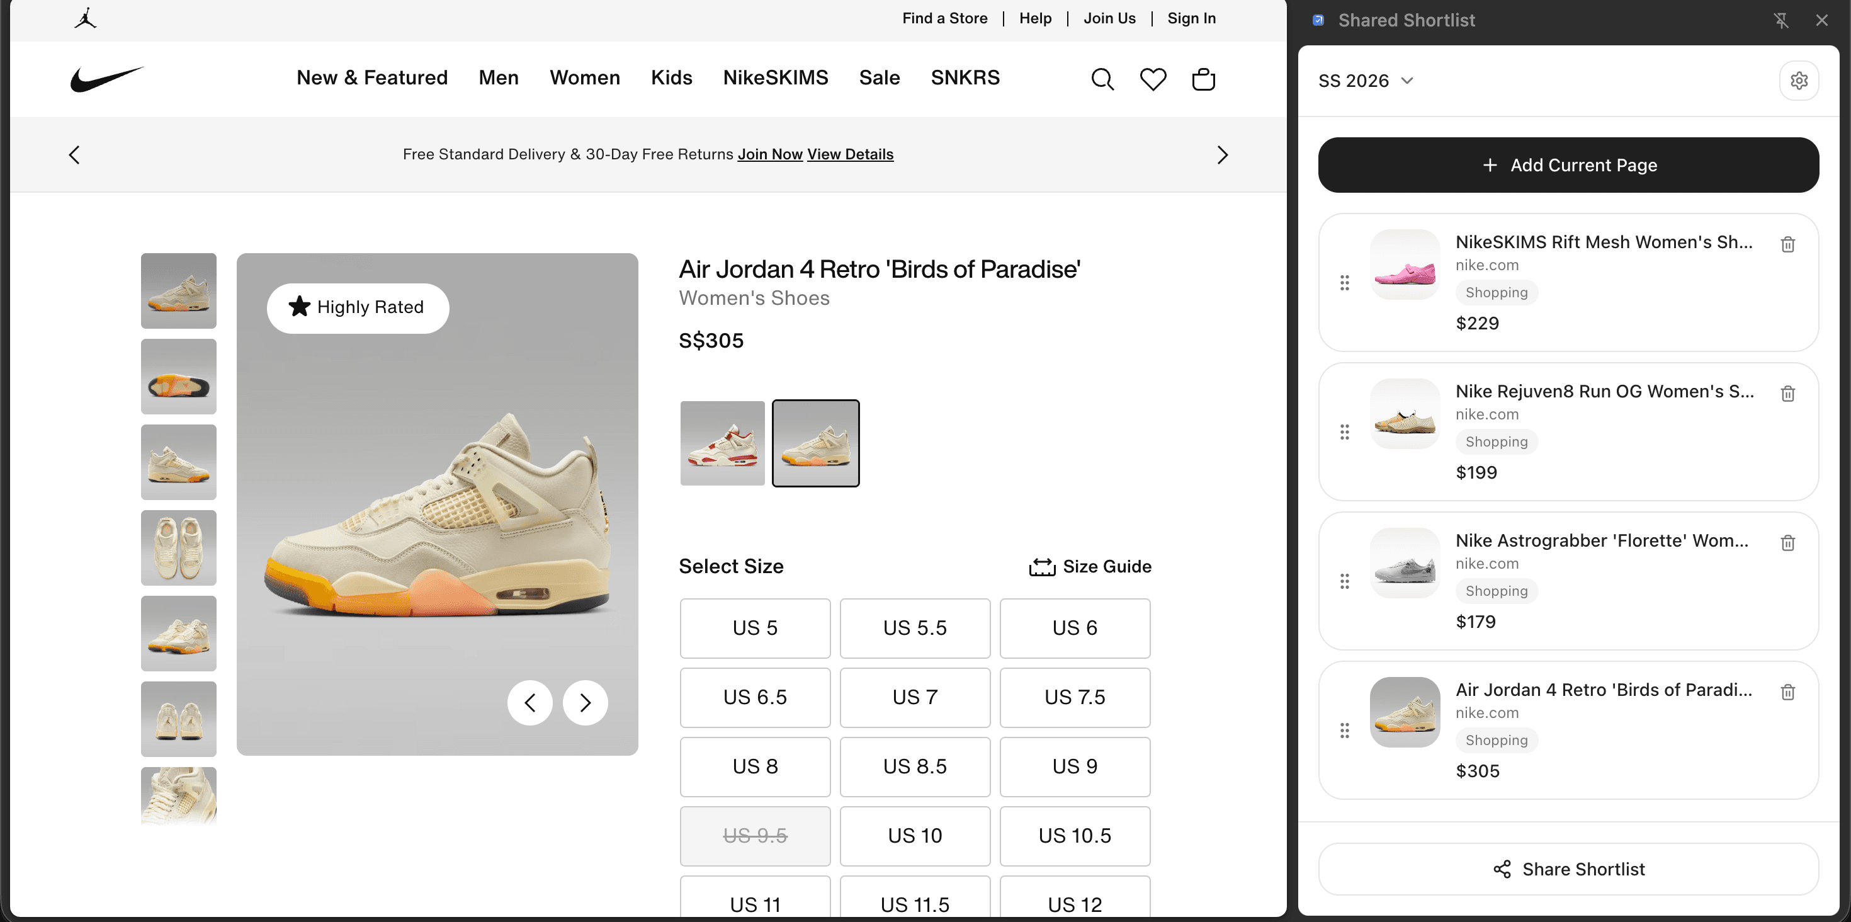Screen dimensions: 1851x922
Task: Click the Share Shortlist button
Action: coord(1568,870)
